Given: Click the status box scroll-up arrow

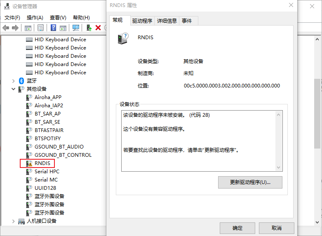Looking at the screenshot, I should point(278,115).
